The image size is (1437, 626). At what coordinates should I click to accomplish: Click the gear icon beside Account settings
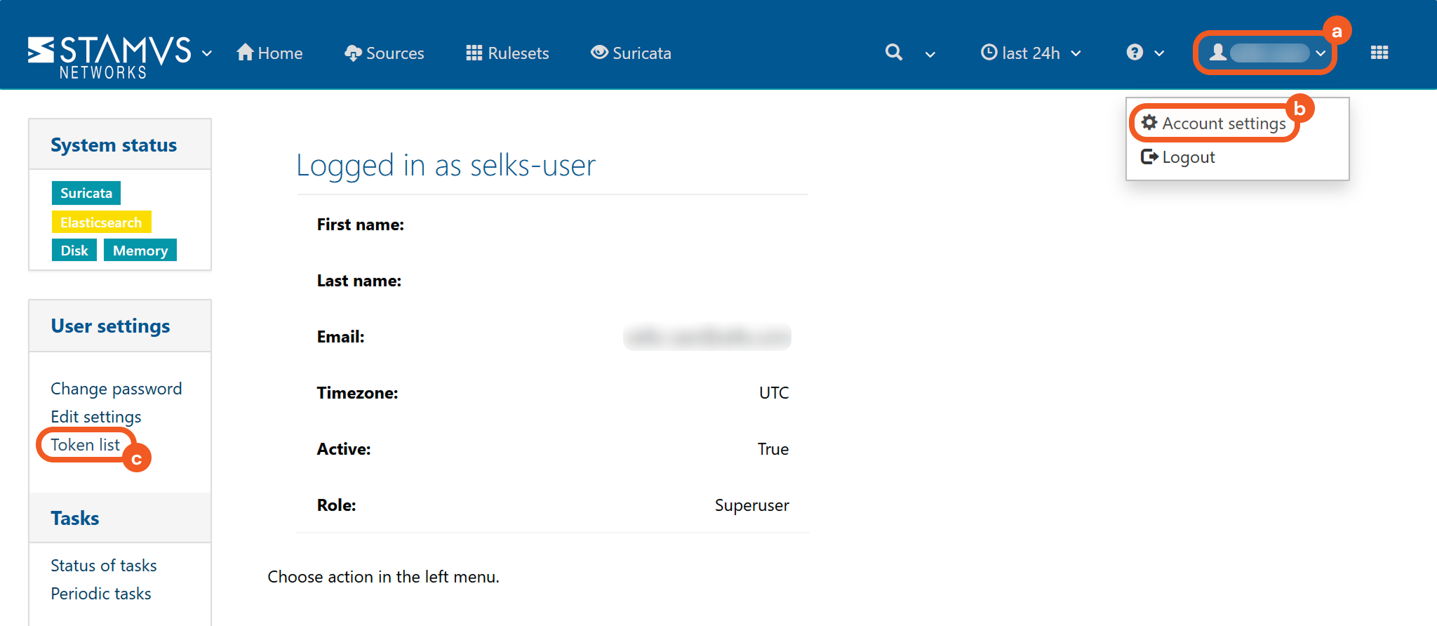(1149, 123)
